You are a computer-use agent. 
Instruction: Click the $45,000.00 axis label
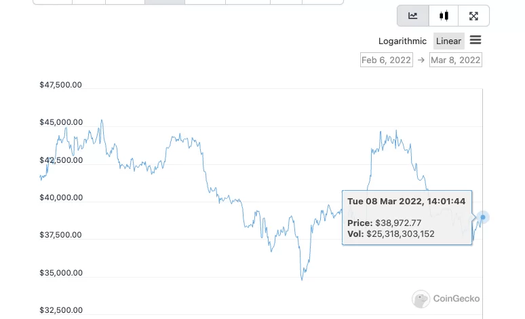(61, 123)
